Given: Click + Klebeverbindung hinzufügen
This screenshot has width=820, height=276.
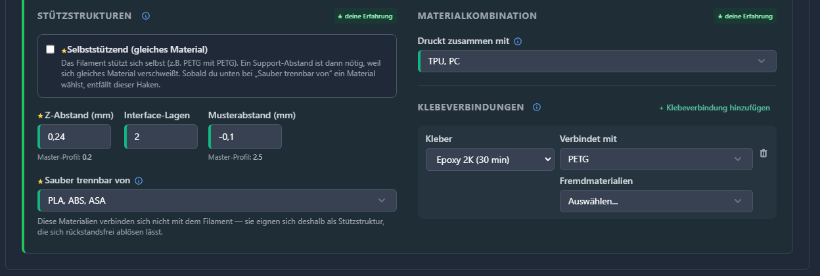Looking at the screenshot, I should click(x=714, y=108).
